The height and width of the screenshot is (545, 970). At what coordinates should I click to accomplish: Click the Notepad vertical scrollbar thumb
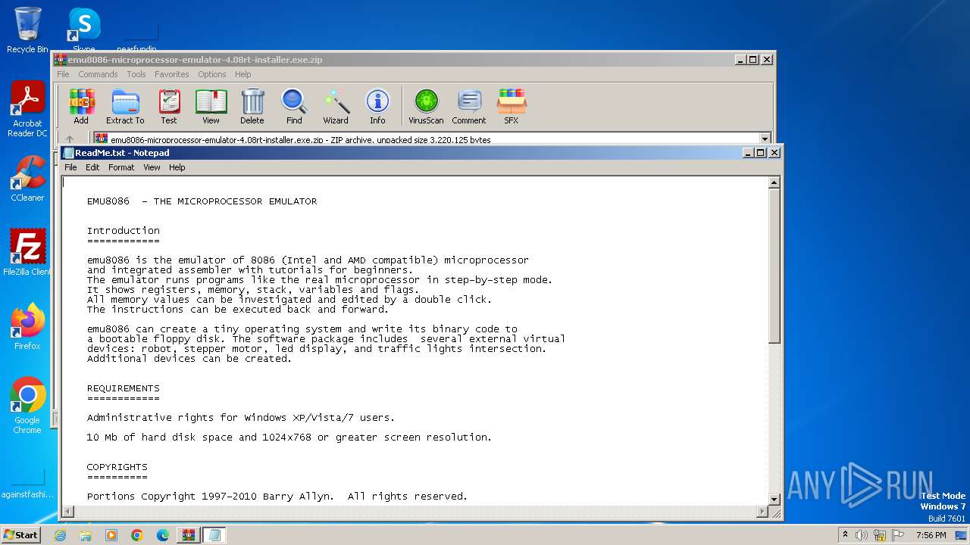(774, 265)
